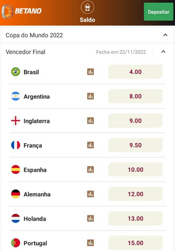
Task: Collapse the Vencedor Final market
Action: coord(163,52)
